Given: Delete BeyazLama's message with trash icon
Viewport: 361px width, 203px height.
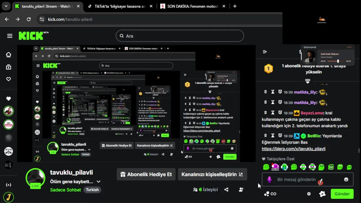Looking at the screenshot, I should point(265,112).
